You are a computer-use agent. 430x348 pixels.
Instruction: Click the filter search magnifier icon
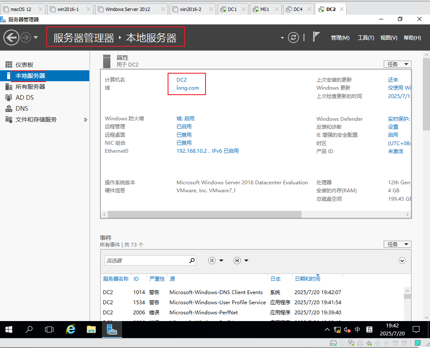[192, 260]
